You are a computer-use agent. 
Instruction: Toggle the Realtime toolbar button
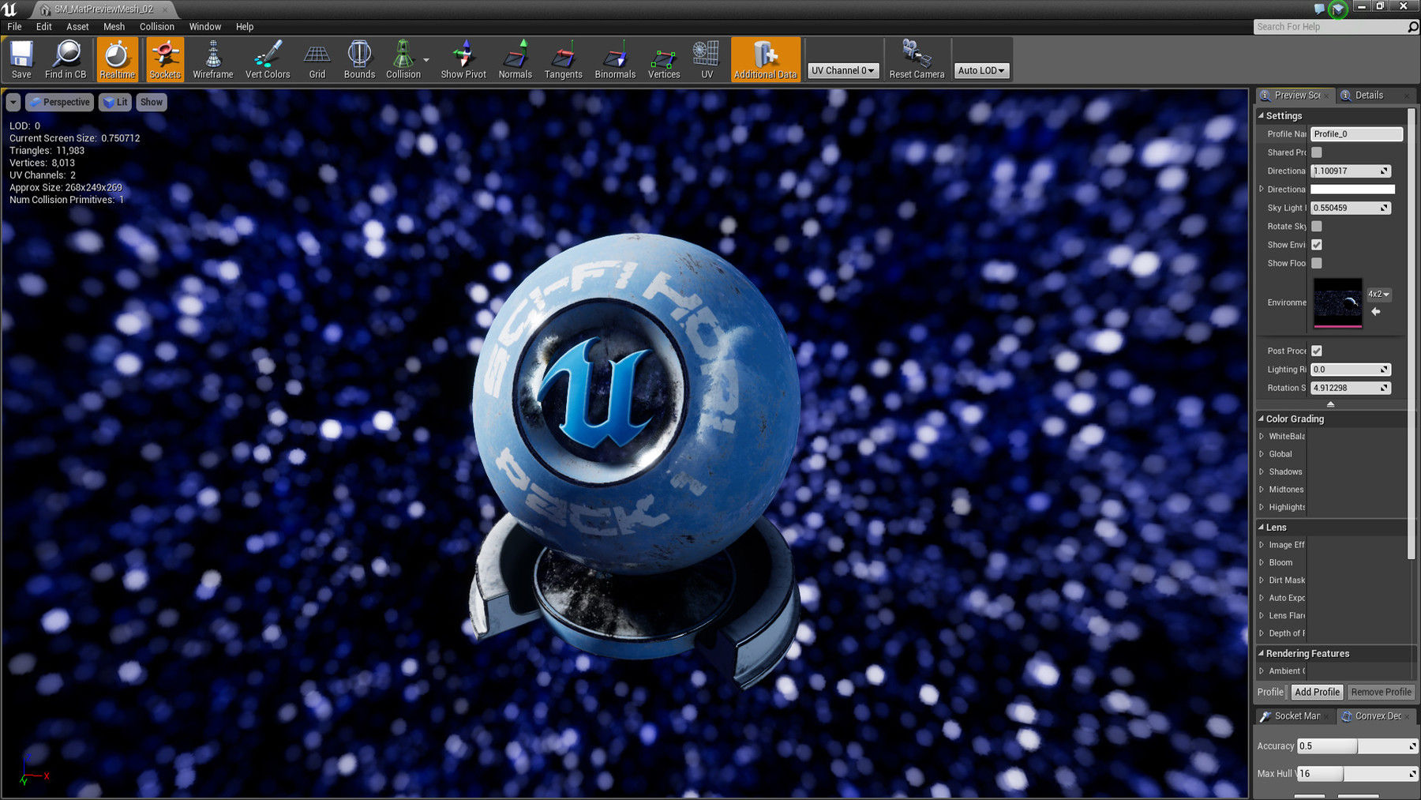117,59
